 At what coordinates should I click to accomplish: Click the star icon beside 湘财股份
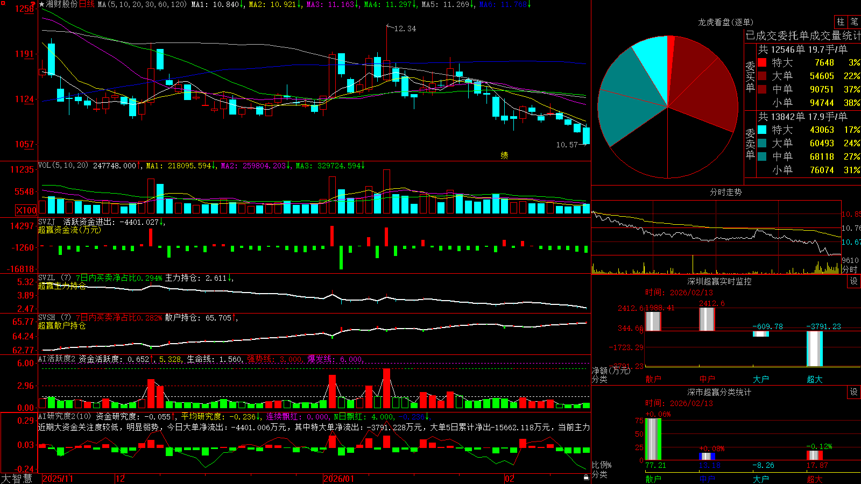tap(41, 4)
